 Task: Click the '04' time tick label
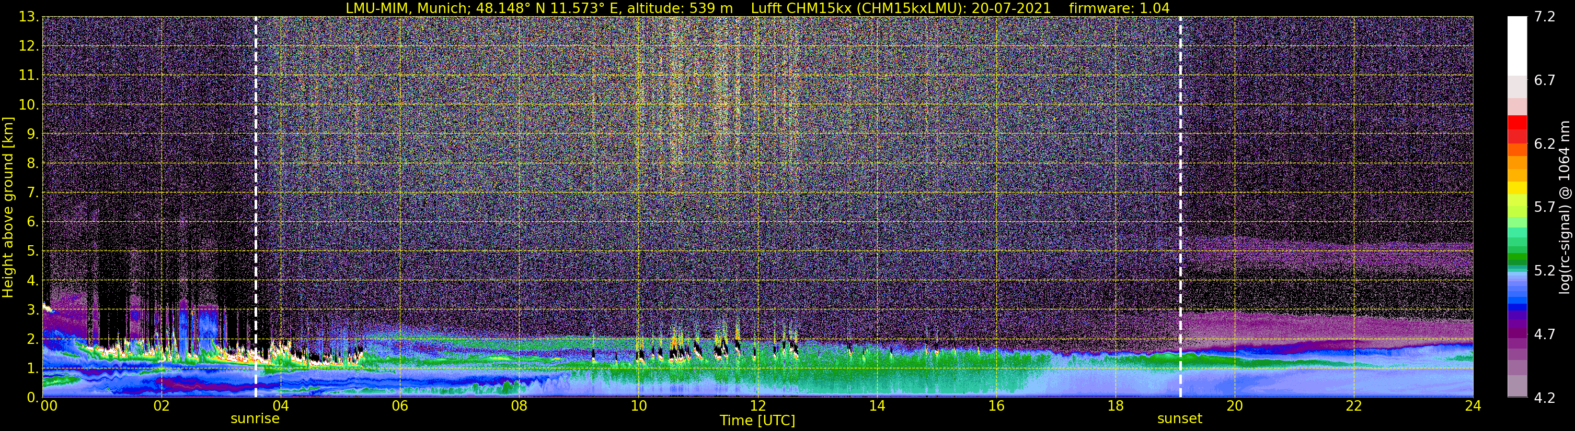[280, 406]
